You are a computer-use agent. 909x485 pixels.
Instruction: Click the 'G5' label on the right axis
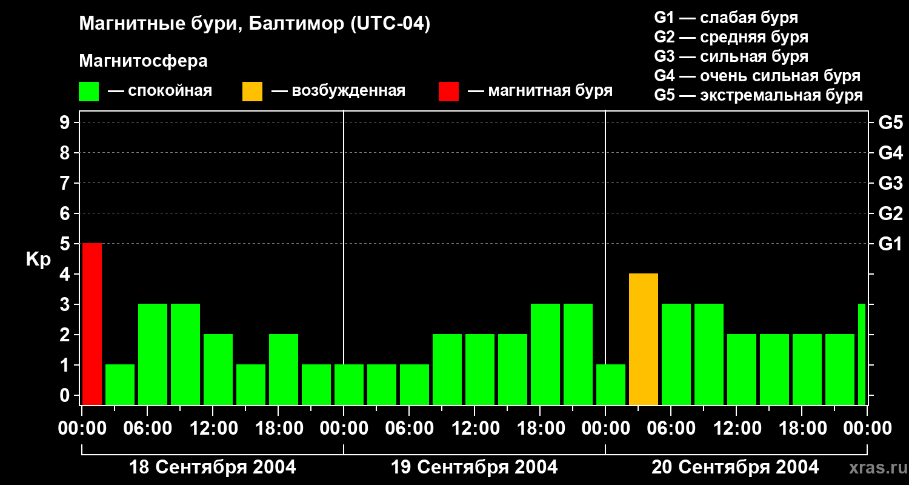pos(891,122)
